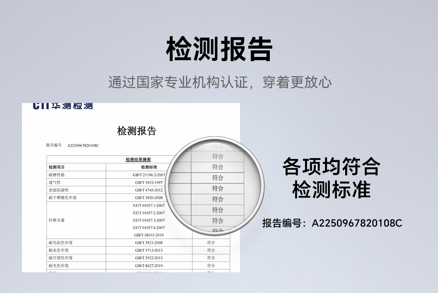438x293 pixels.
Task: Click the GB/T 5713-2013 standard cell
Action: point(149,250)
